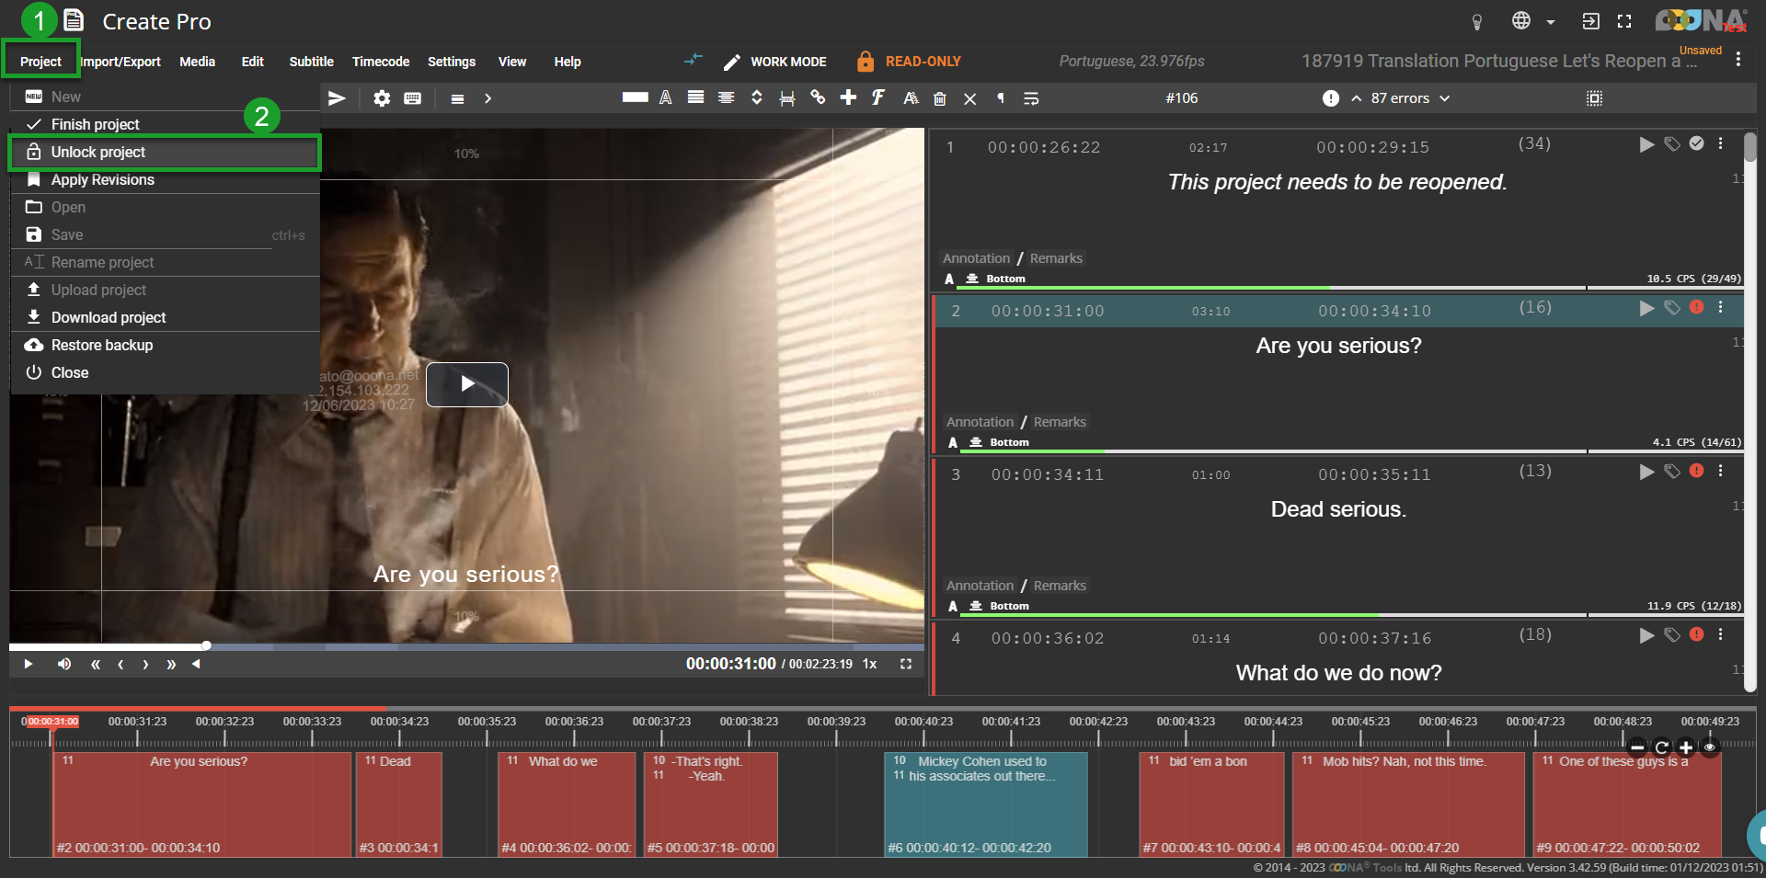Viewport: 1766px width, 878px height.
Task: Mute the video volume speaker
Action: (x=64, y=664)
